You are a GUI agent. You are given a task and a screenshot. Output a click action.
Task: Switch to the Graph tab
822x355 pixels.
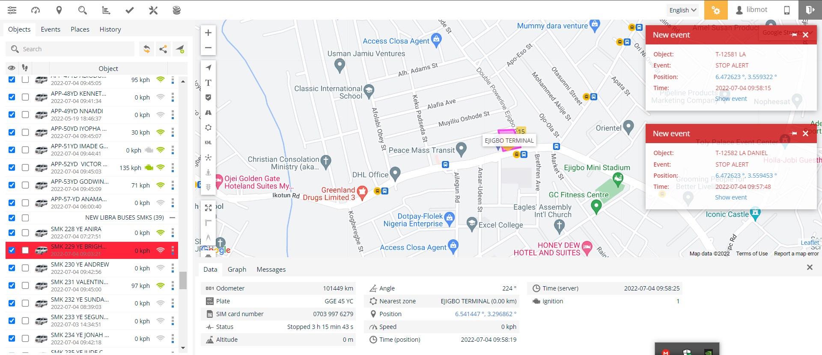(237, 269)
